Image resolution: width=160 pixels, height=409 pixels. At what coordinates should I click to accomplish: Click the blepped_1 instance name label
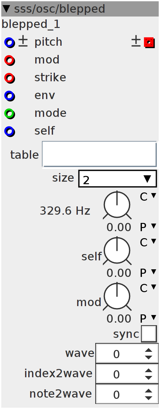click(x=31, y=24)
